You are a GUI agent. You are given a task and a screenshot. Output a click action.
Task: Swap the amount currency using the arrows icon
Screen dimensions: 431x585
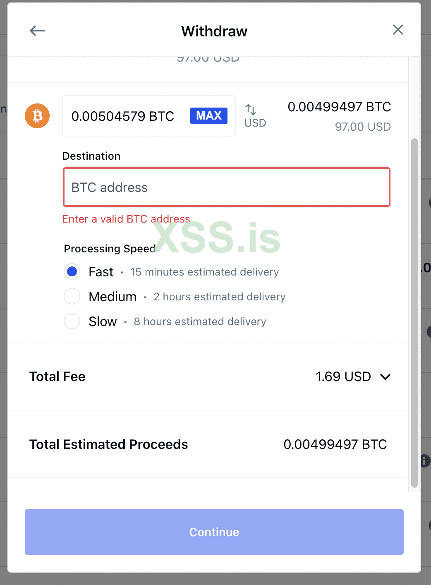coord(251,110)
